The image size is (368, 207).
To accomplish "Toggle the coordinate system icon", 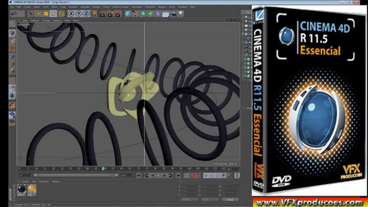I will [93, 14].
